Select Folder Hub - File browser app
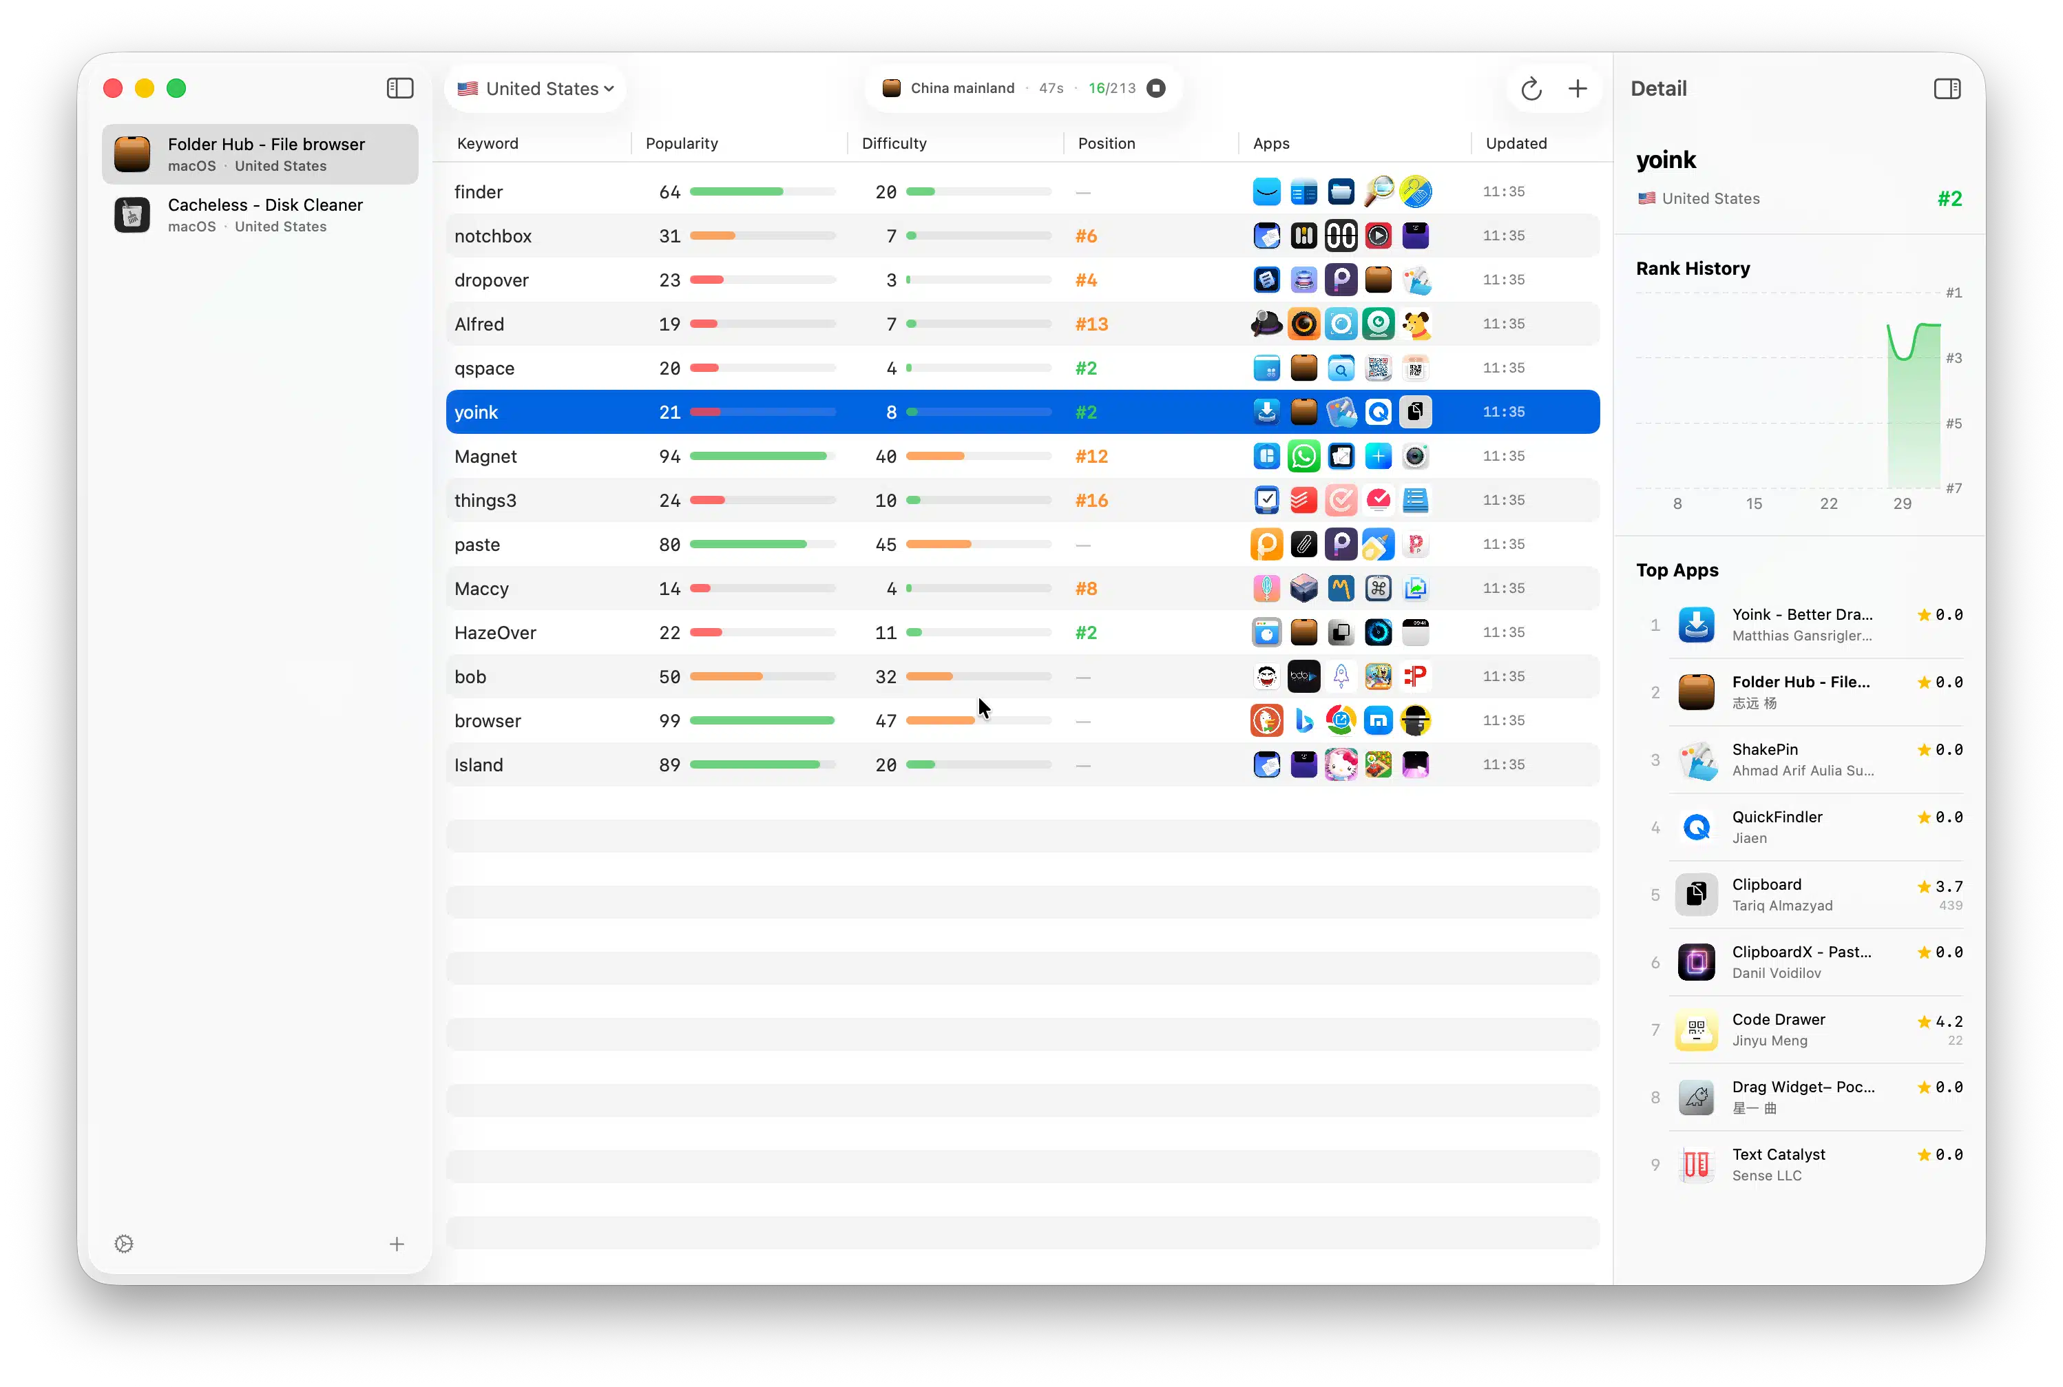Image resolution: width=2063 pixels, height=1387 pixels. 260,154
